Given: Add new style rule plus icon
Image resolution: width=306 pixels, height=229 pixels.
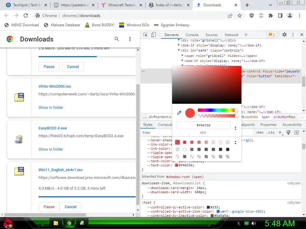Looking at the screenshot, I should pyautogui.click(x=280, y=132).
